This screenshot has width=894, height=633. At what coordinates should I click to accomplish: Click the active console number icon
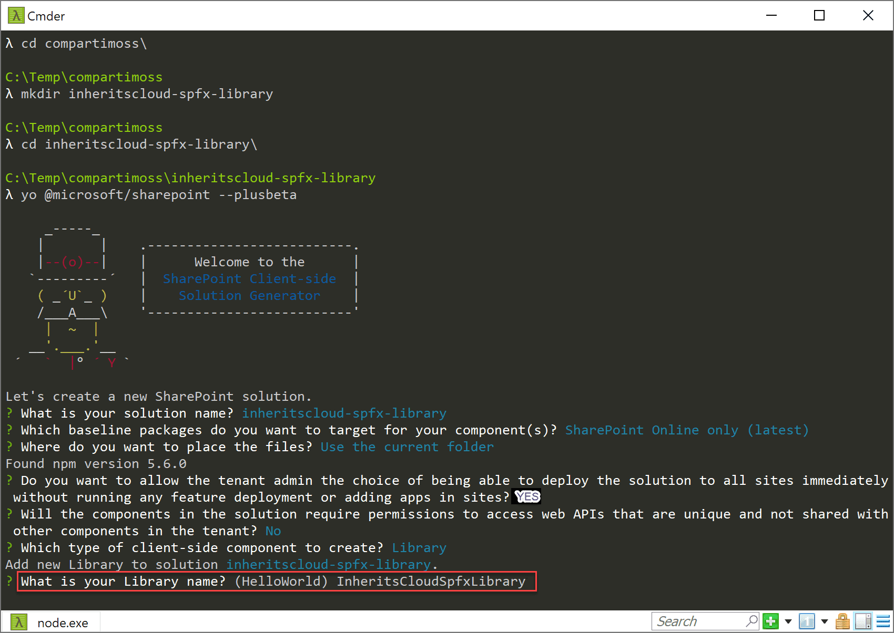(807, 621)
